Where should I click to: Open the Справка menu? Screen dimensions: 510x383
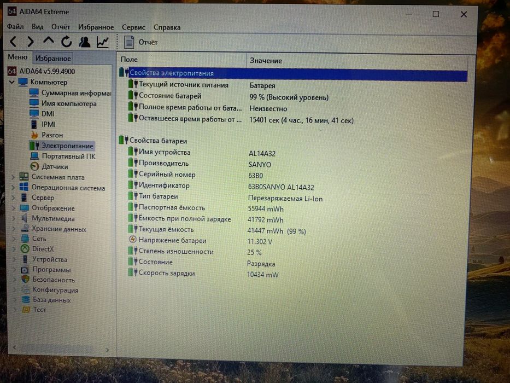pos(167,27)
